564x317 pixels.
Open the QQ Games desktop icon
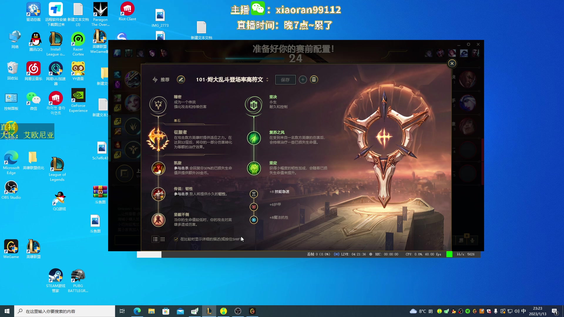pyautogui.click(x=59, y=201)
